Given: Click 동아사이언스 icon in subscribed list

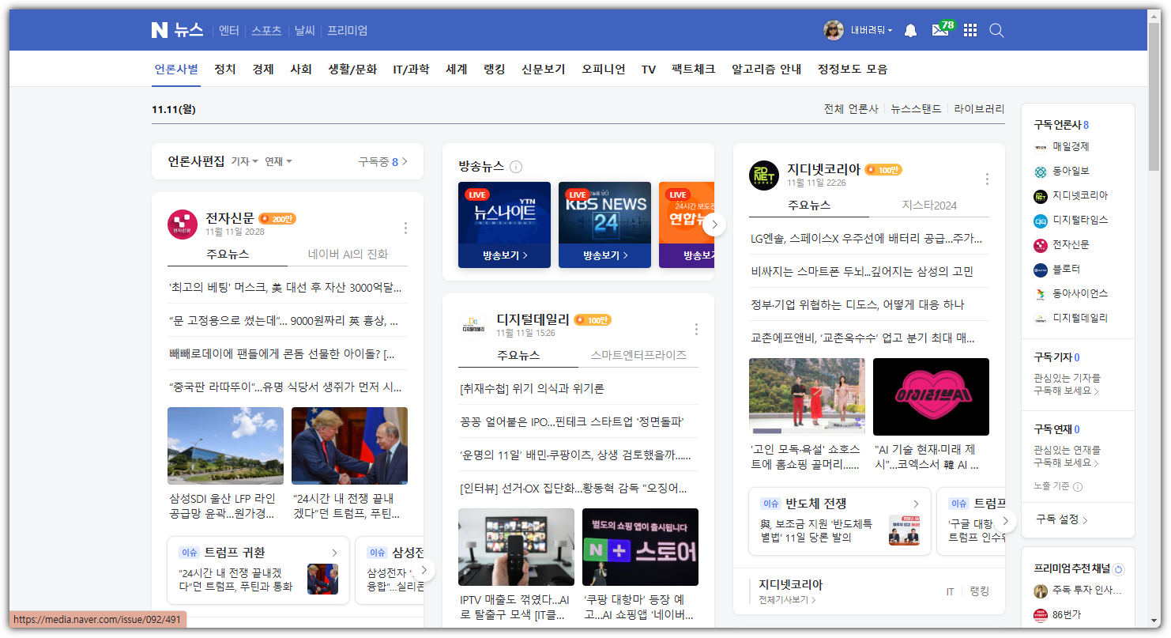Looking at the screenshot, I should point(1041,294).
